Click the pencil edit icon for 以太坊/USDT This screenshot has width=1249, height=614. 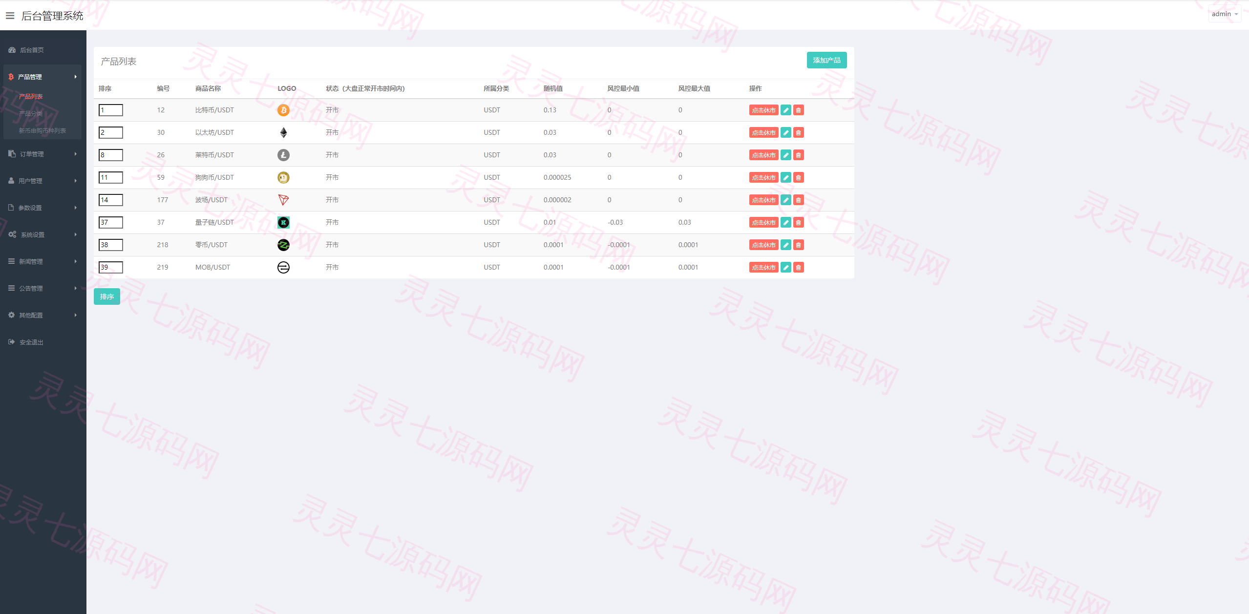(785, 132)
